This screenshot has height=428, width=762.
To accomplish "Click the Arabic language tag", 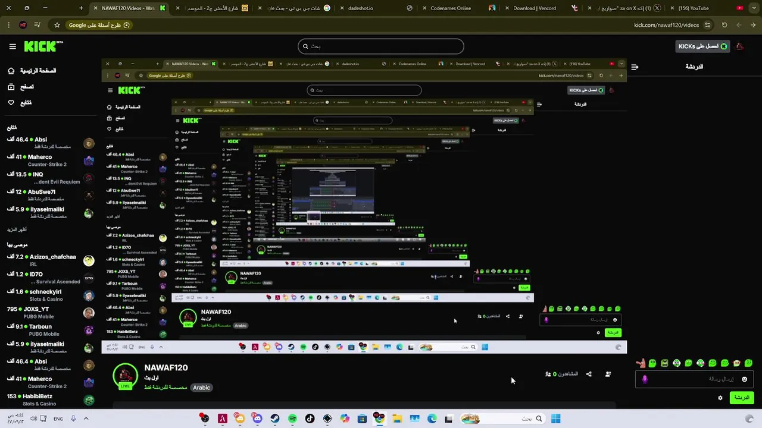I will click(x=201, y=388).
